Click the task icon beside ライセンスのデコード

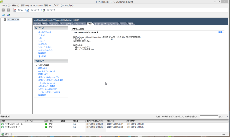(3, 127)
